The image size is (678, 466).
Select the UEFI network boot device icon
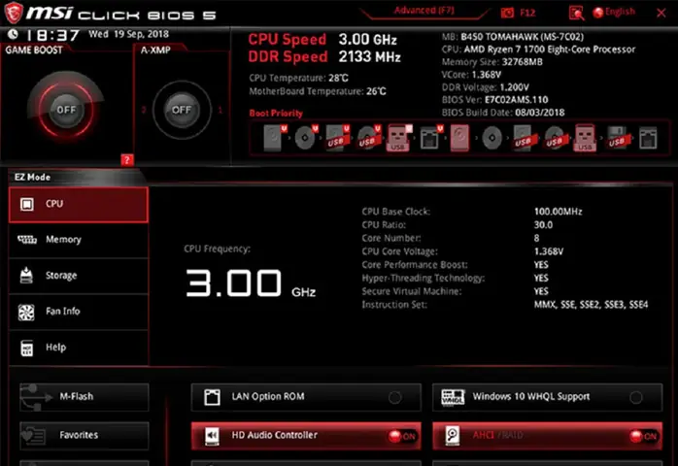pyautogui.click(x=431, y=138)
